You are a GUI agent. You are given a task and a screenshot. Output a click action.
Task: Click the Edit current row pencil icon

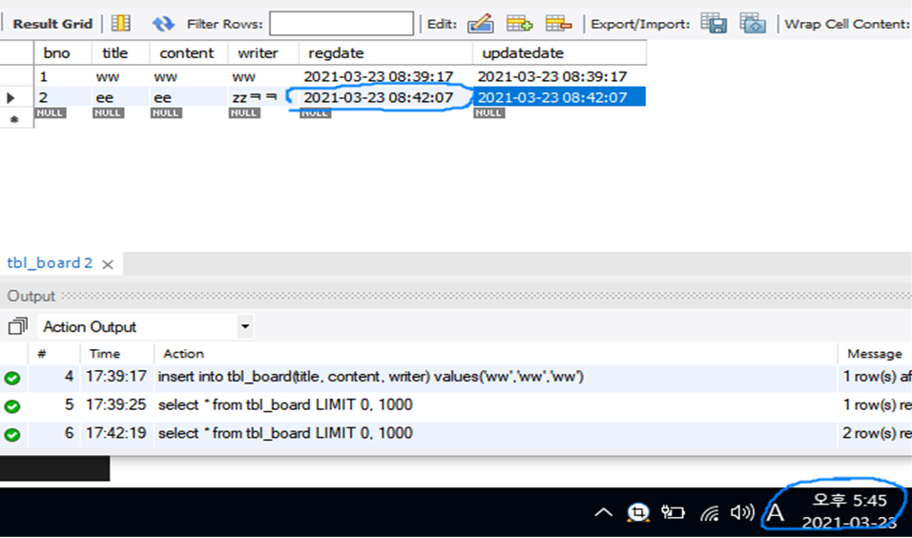(481, 23)
